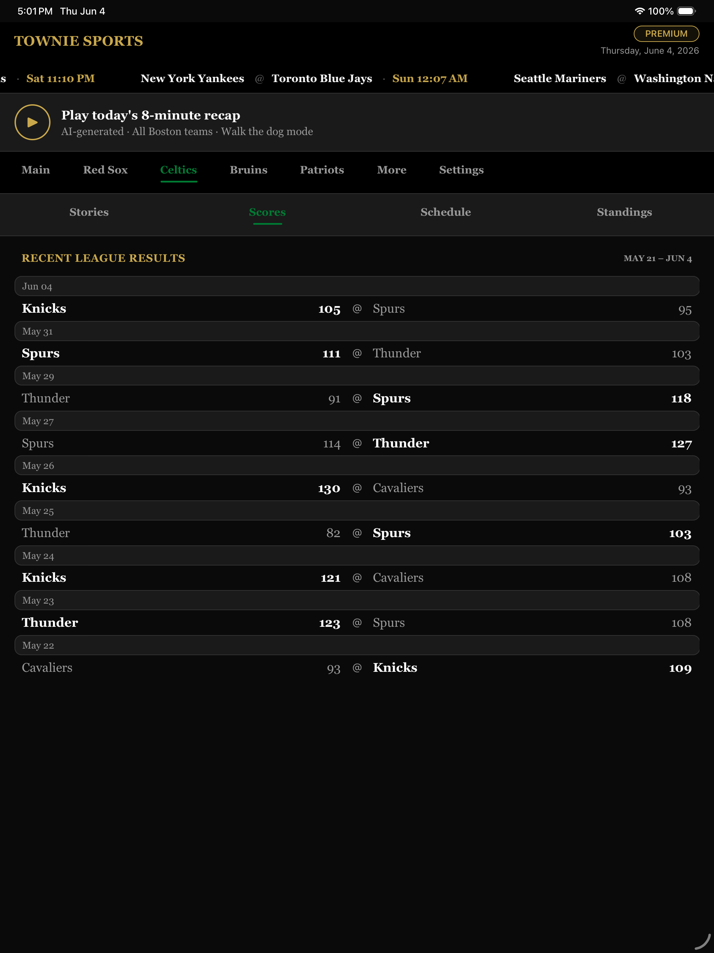The height and width of the screenshot is (953, 714).
Task: Select the Celtics tab
Action: pyautogui.click(x=178, y=170)
